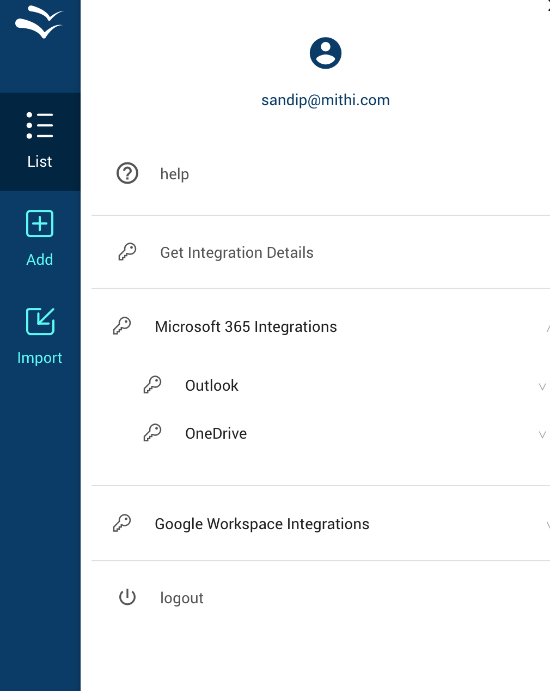Expand the OneDrive chevron
The image size is (550, 691).
point(542,434)
